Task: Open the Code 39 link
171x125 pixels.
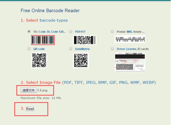Action: click(x=44, y=32)
